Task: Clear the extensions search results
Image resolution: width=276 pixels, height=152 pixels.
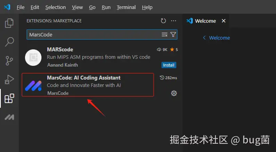Action: [x=165, y=34]
